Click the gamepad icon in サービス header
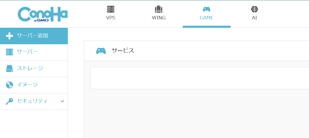 click(101, 51)
